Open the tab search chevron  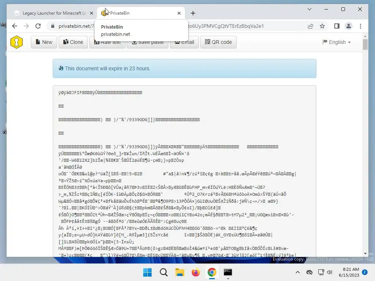309,9
